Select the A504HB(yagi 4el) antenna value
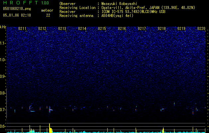Screen dimensions: 209x133 pos(117,16)
